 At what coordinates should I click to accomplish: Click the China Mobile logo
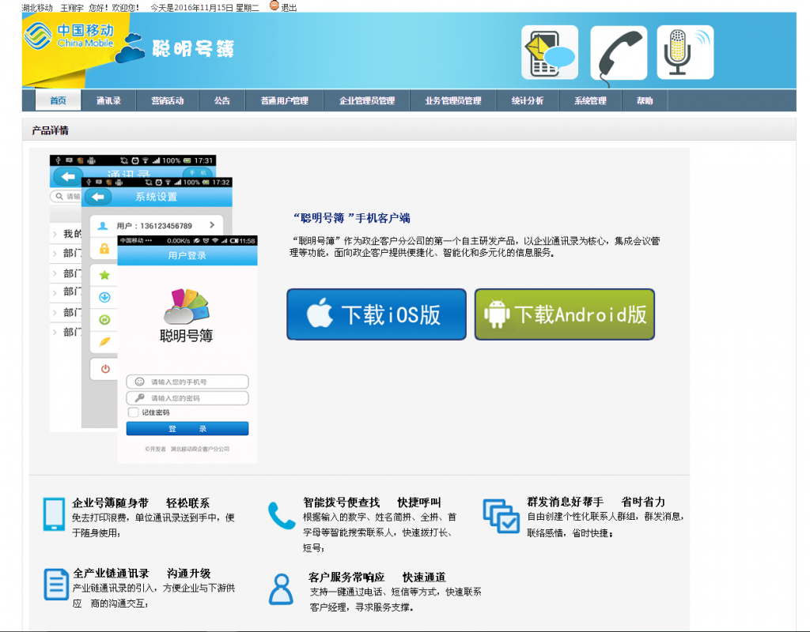(x=69, y=36)
